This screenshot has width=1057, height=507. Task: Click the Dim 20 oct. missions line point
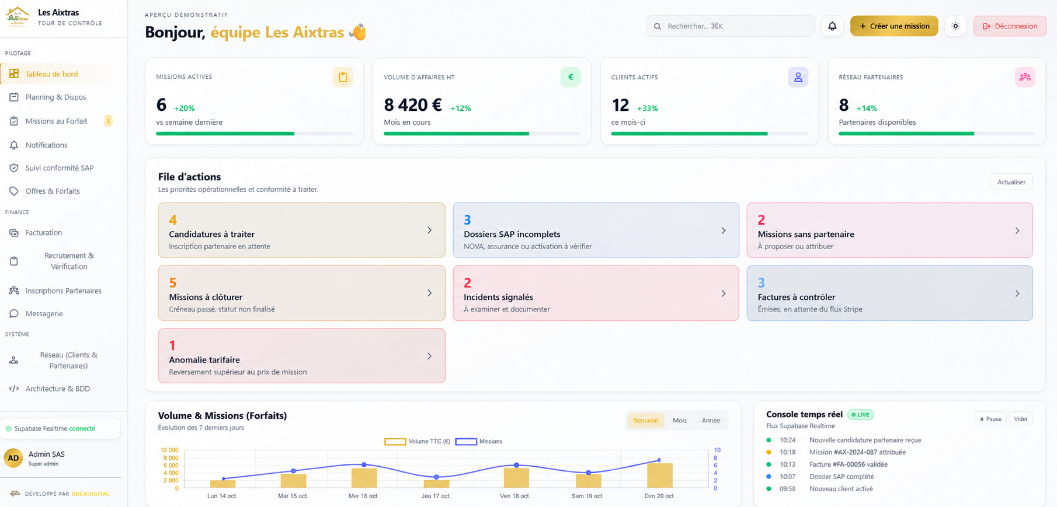[x=659, y=460]
